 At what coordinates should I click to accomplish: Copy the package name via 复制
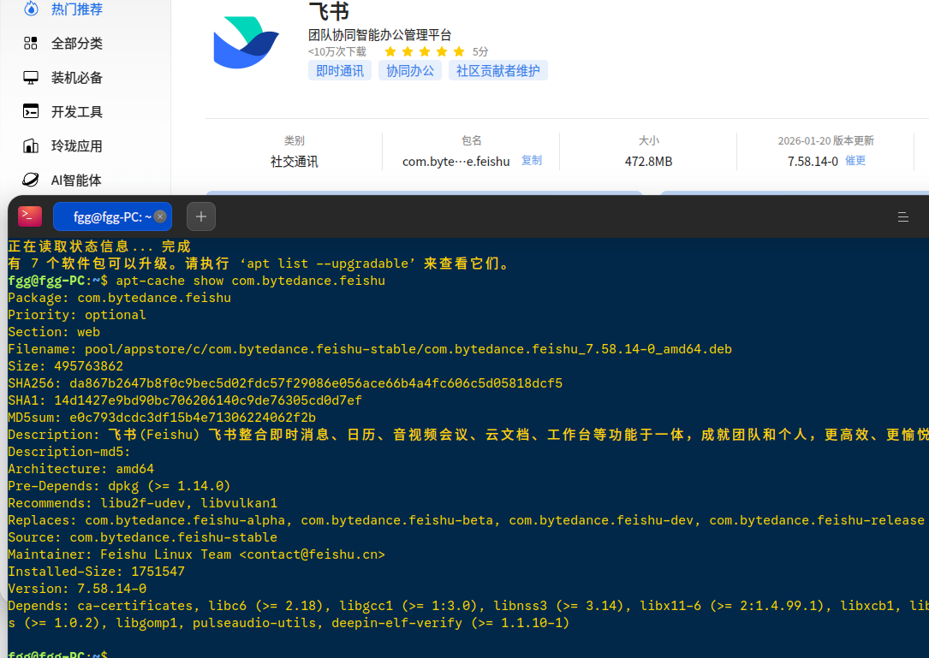tap(532, 161)
